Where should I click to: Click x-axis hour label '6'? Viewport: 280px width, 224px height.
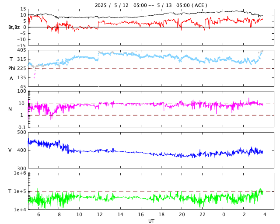pyautogui.click(x=38, y=214)
